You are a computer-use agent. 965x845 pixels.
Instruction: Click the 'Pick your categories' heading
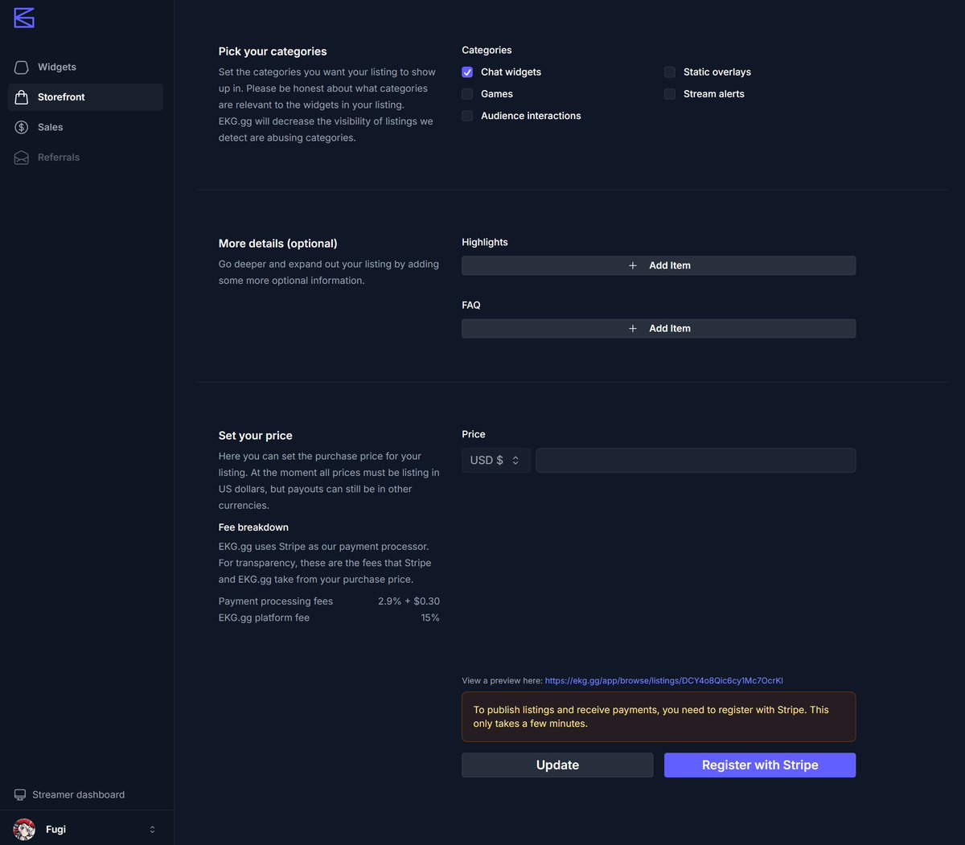tap(273, 51)
